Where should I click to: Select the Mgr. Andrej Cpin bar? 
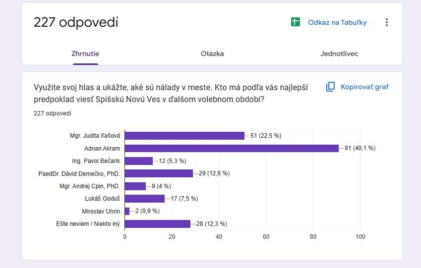(135, 186)
